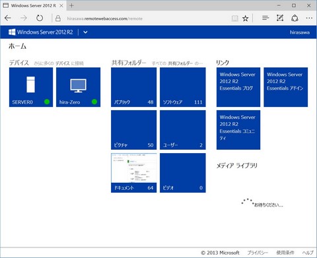The height and width of the screenshot is (258, 317).
Task: Open the Hub lines icon
Action: (265, 18)
